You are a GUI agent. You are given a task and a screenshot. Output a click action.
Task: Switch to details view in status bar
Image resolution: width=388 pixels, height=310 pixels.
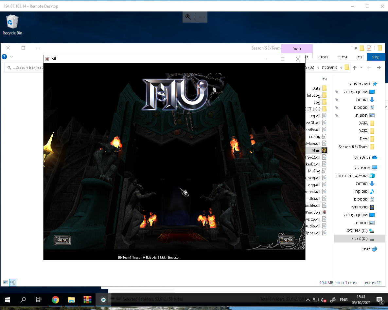13,282
